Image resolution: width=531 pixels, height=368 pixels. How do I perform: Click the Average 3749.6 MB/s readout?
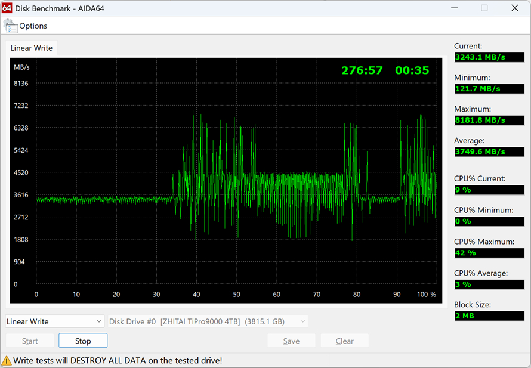coord(489,151)
